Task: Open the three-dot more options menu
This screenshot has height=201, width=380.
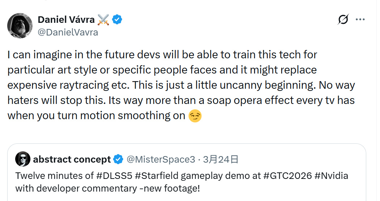Action: pos(360,20)
